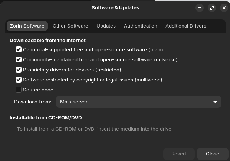Select the Zorin Software tab
Screen dimensions: 230x161
point(27,26)
